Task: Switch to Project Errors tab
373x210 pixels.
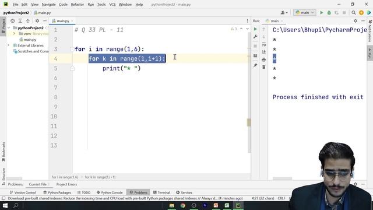Action: (x=66, y=184)
